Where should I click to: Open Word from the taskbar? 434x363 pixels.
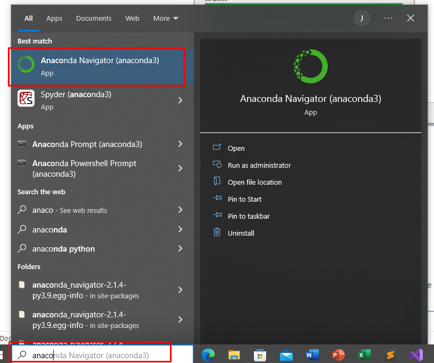pos(312,355)
